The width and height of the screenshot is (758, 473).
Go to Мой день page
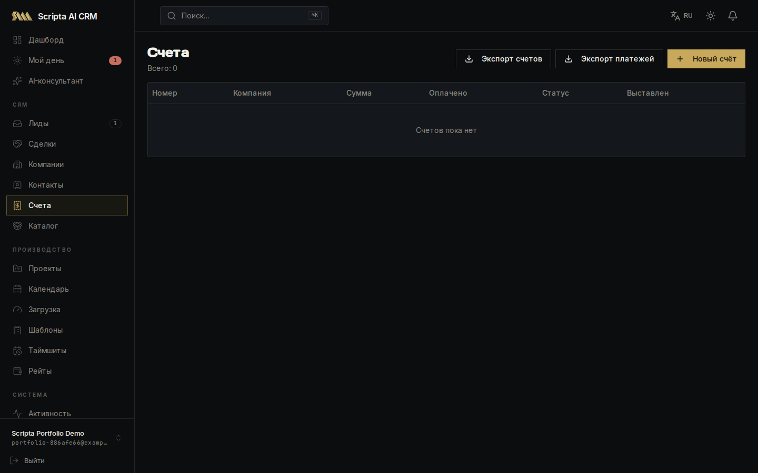pyautogui.click(x=67, y=60)
